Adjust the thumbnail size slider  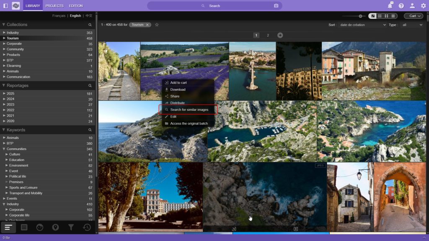pos(360,16)
